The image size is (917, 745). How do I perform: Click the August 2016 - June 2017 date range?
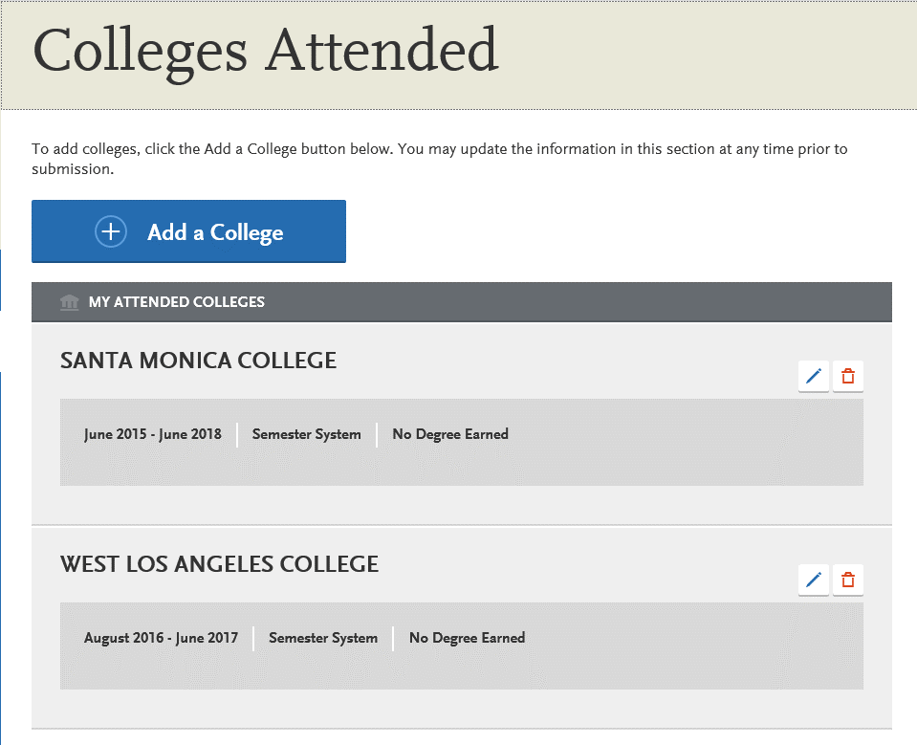(x=161, y=638)
